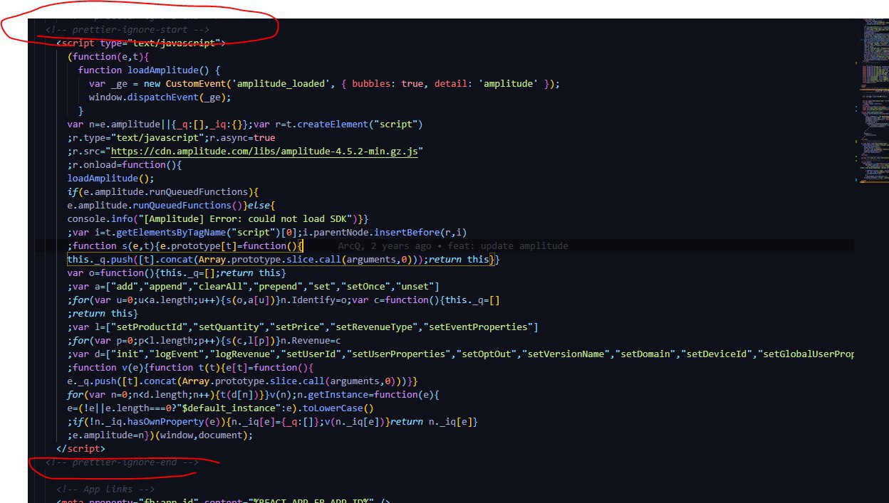The height and width of the screenshot is (503, 889).
Task: Click the "if(e.amplitude.runQueuedFunctions){" line
Action: (162, 192)
